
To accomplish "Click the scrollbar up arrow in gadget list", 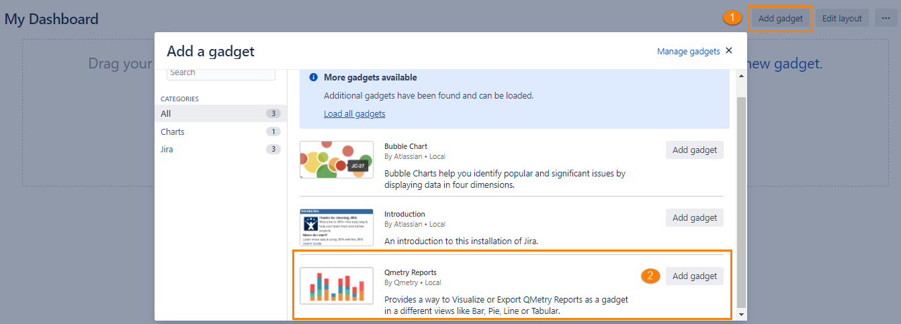I will 741,75.
